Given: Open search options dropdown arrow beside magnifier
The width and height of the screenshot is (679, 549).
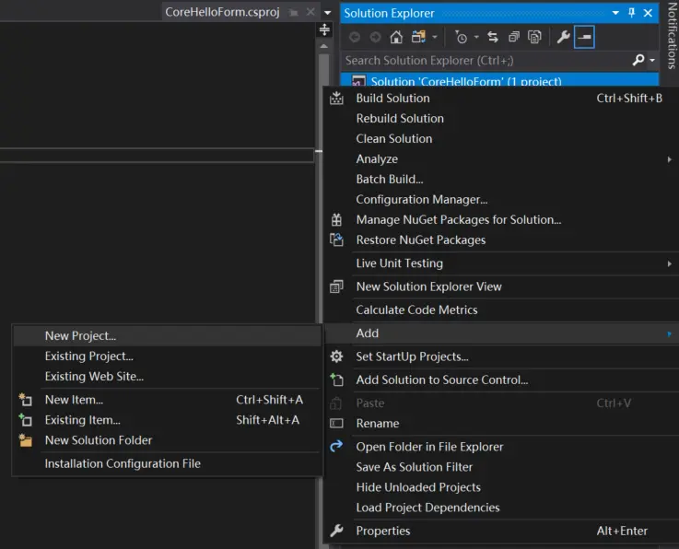Looking at the screenshot, I should coord(652,60).
